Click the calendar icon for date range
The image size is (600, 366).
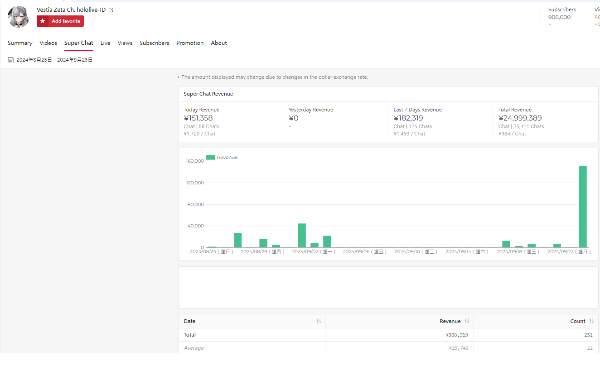pos(11,60)
